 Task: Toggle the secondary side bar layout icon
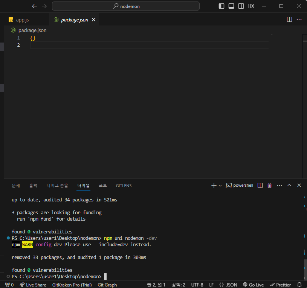[241, 6]
